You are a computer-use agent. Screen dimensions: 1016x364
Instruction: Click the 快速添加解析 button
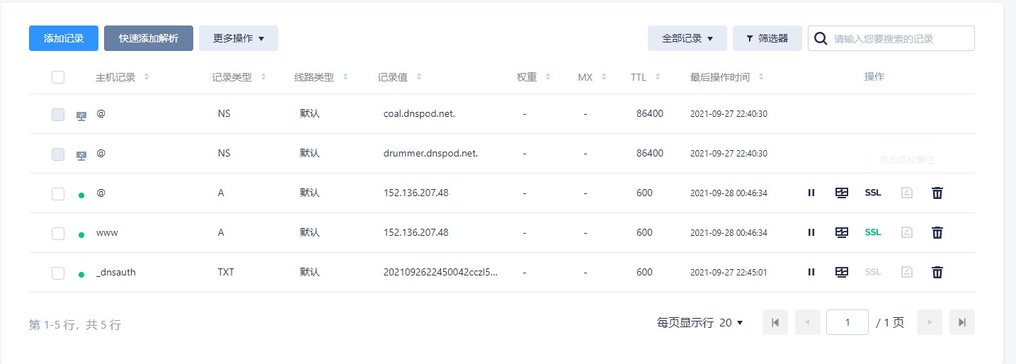pyautogui.click(x=149, y=38)
